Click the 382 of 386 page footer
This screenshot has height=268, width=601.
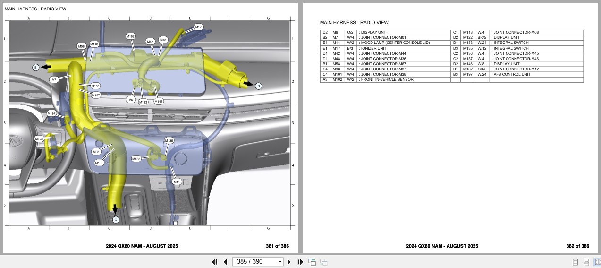point(578,246)
